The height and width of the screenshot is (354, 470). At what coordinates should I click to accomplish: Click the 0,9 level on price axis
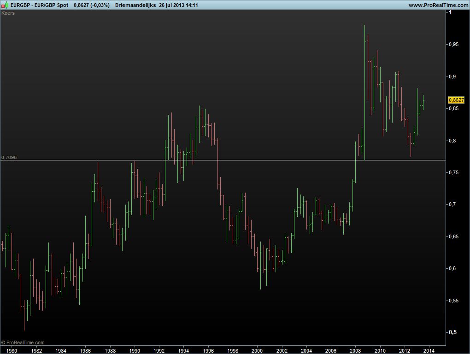tap(454, 77)
